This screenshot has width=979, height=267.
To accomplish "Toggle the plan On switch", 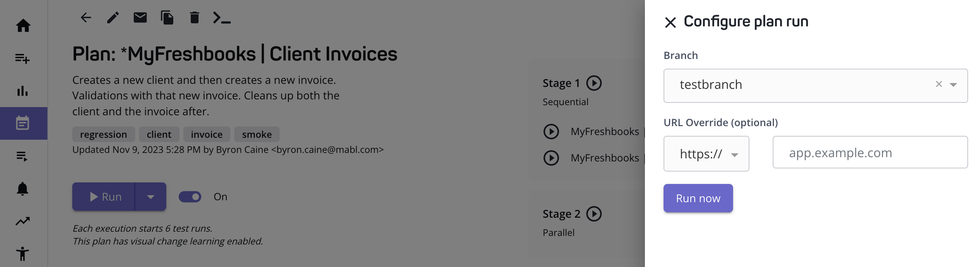I will point(190,197).
